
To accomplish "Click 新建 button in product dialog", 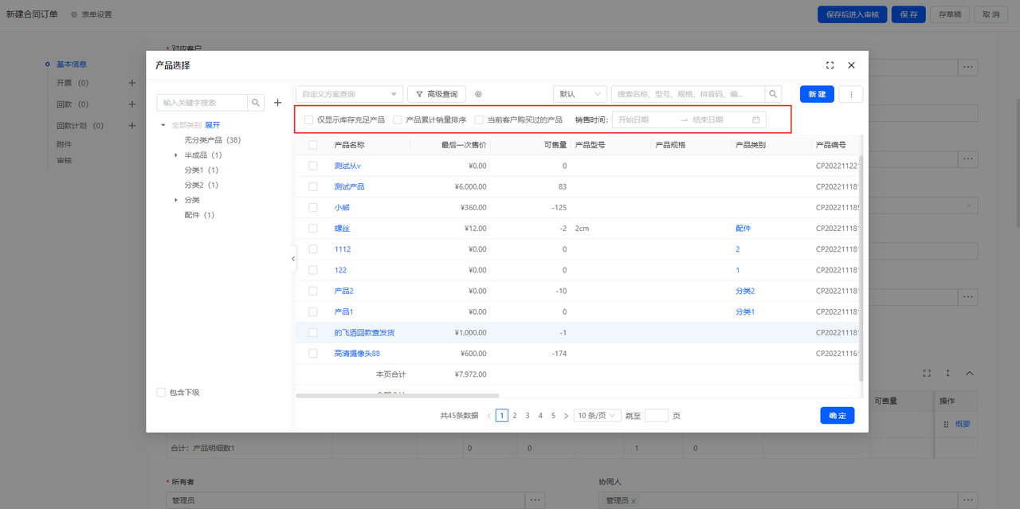I will 817,94.
